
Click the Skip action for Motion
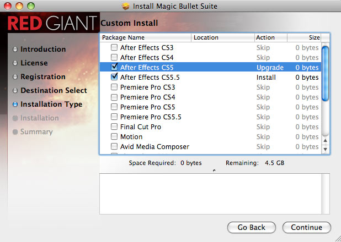pos(263,137)
